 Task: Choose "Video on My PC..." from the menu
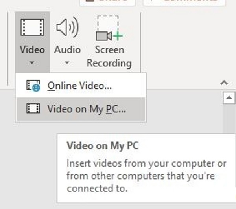[87, 109]
